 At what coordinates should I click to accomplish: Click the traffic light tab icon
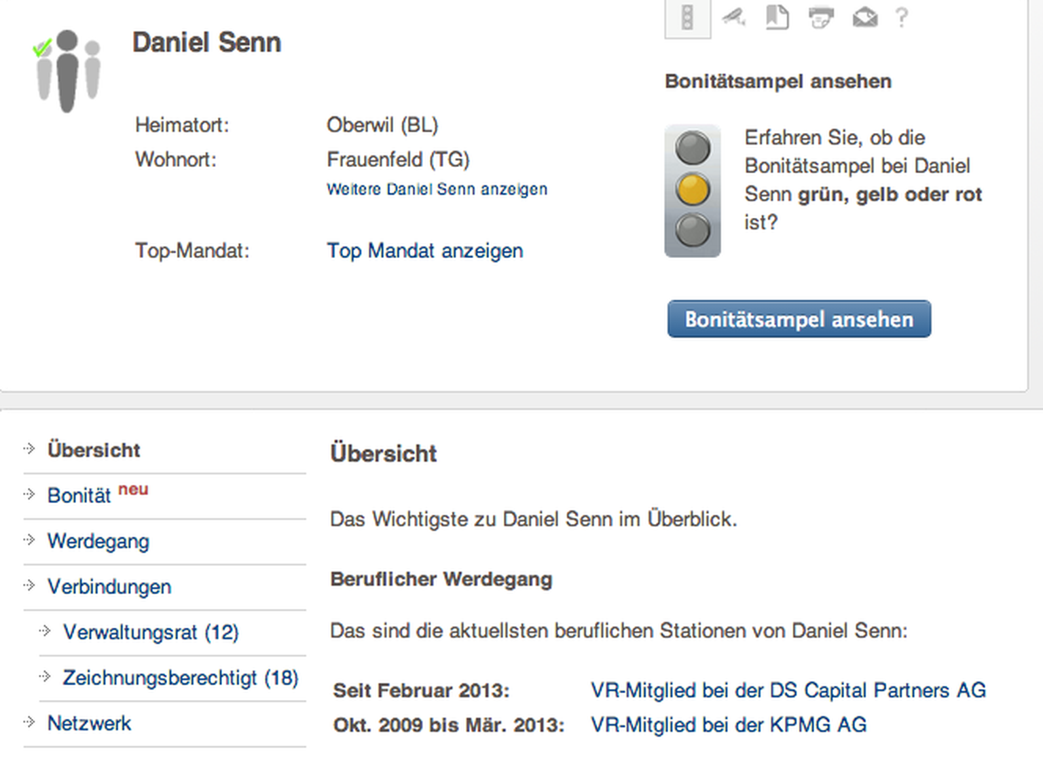[x=687, y=18]
